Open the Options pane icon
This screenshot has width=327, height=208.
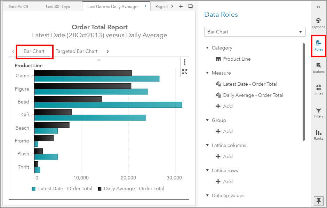point(318,23)
